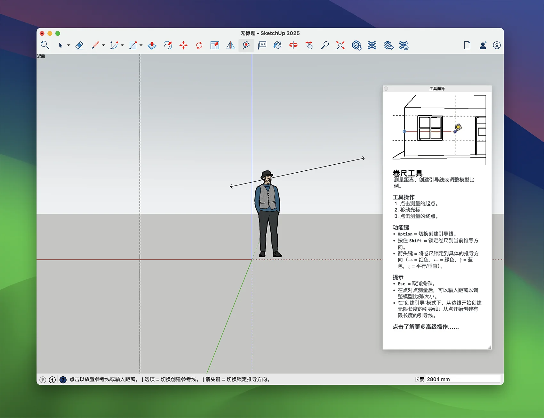Screen dimensions: 544x418
Task: Click the tape measure illustration in 工具向导
Action: tap(439, 130)
